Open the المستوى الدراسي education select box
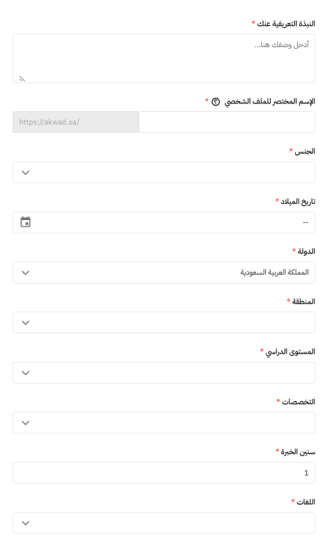The image size is (335, 538). click(164, 372)
